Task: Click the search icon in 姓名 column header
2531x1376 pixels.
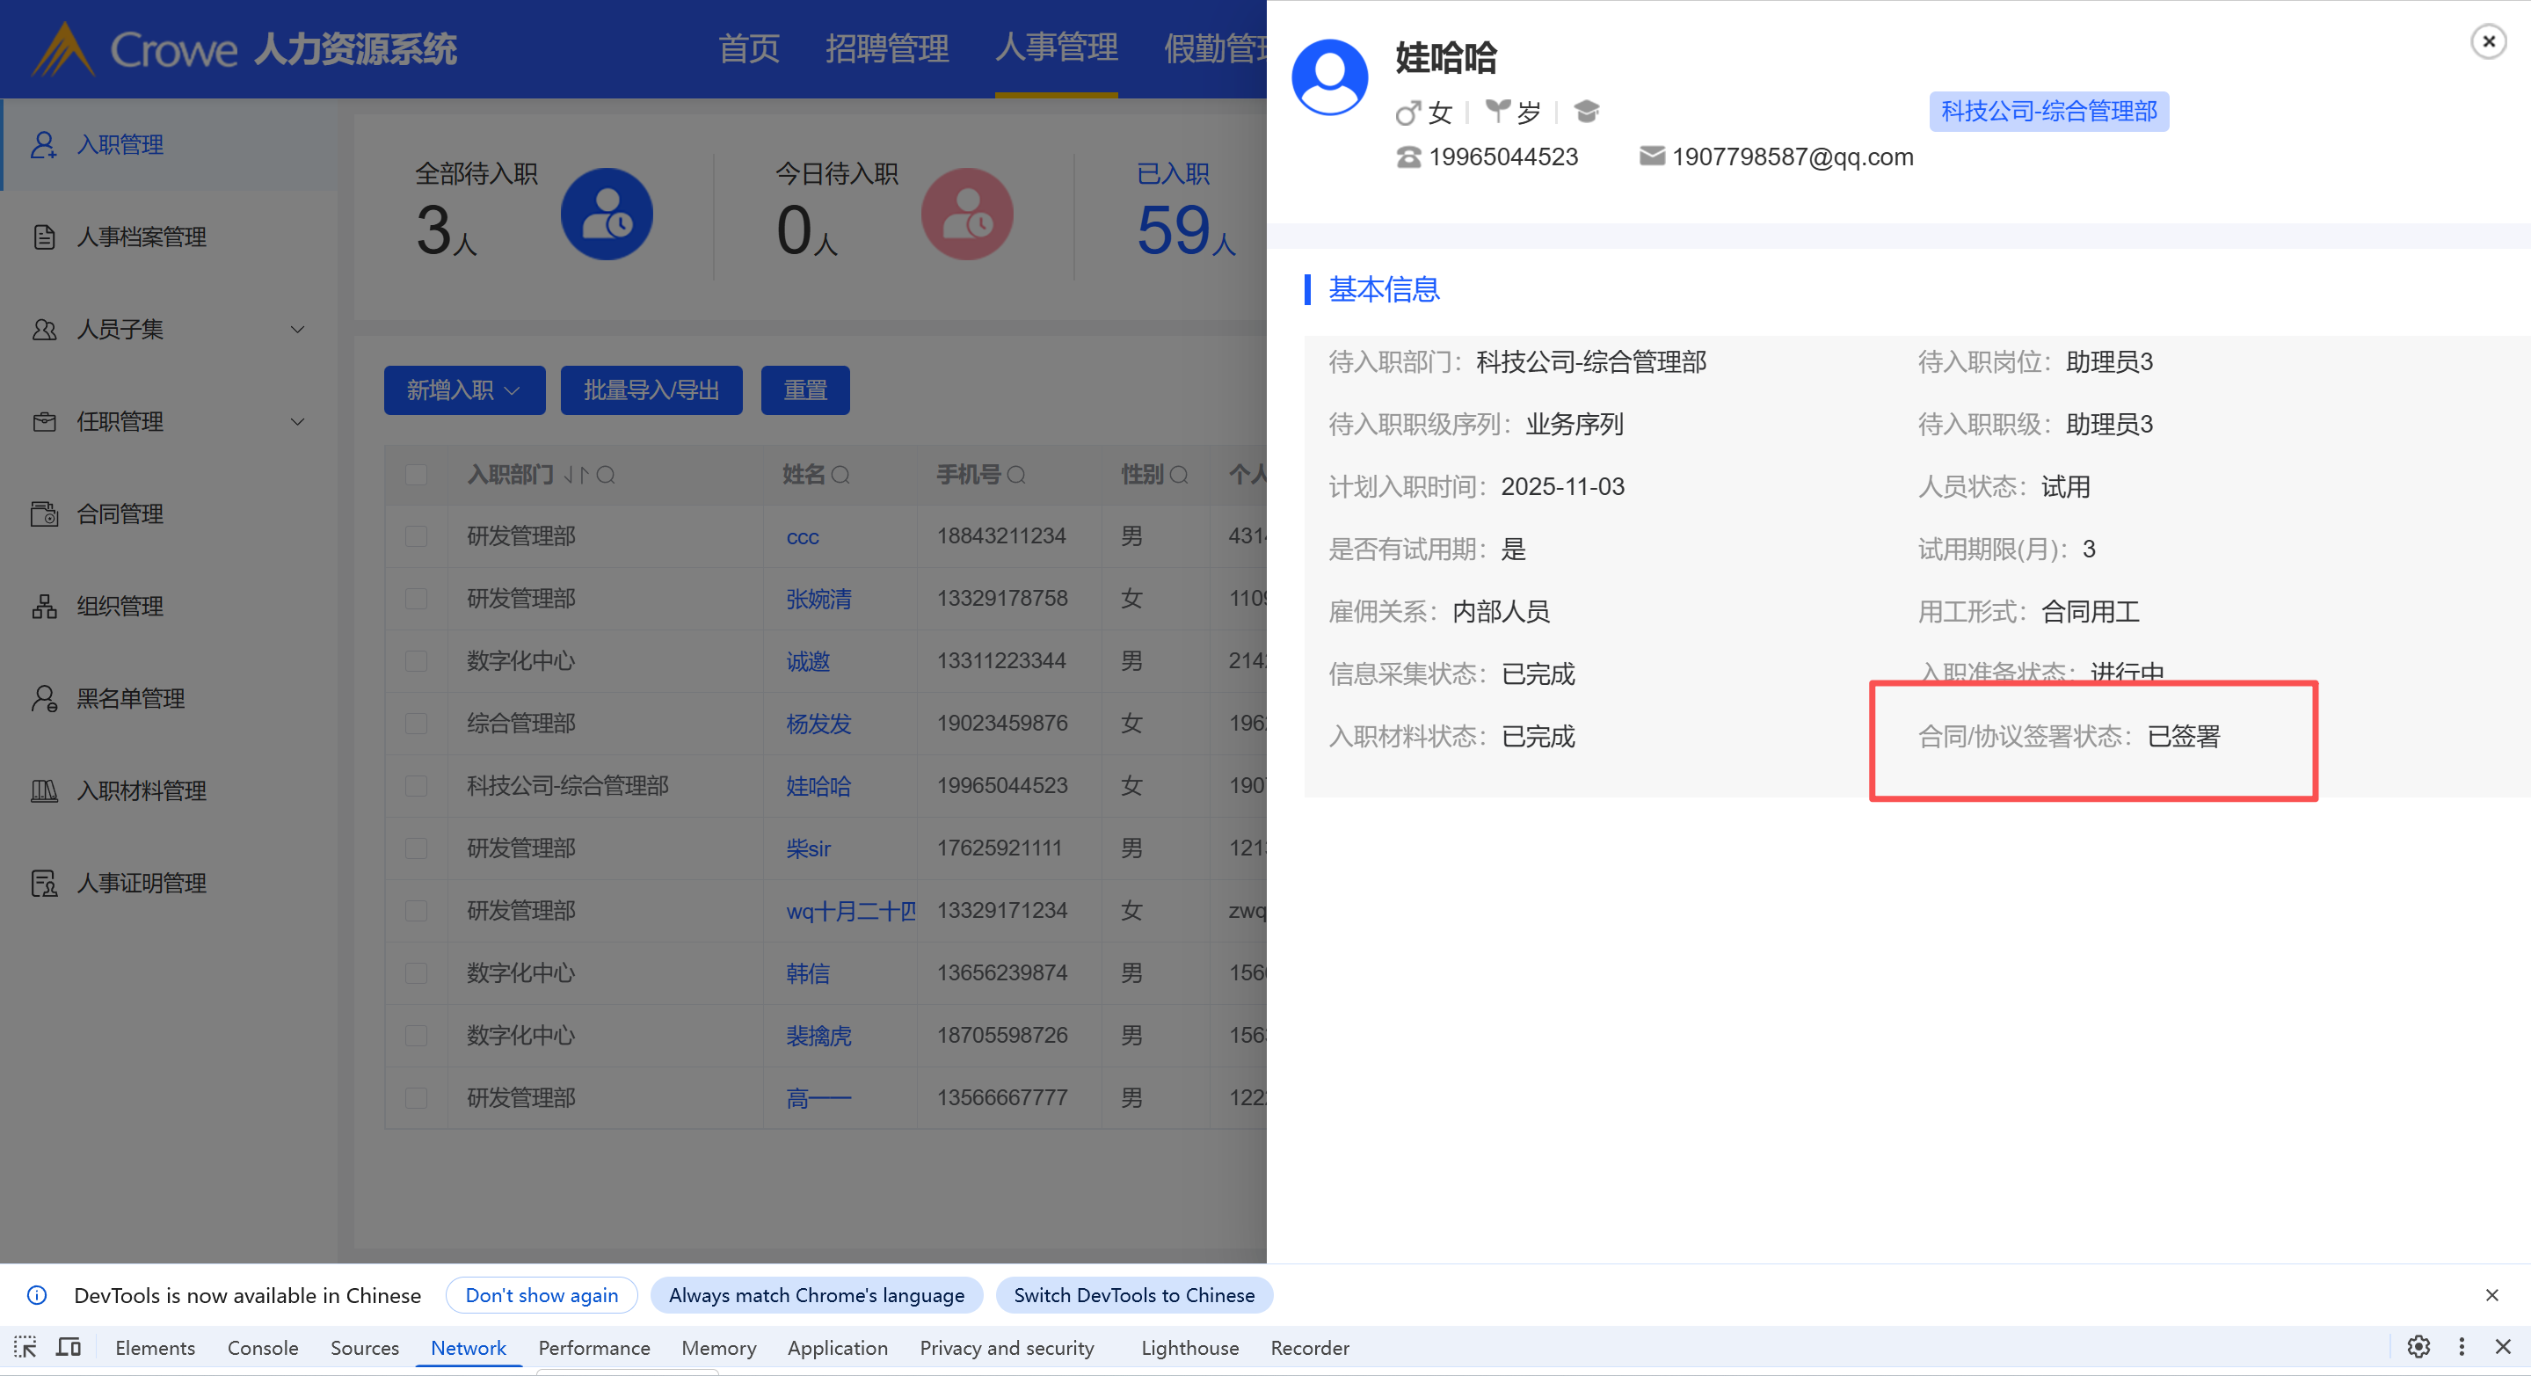Action: click(840, 475)
